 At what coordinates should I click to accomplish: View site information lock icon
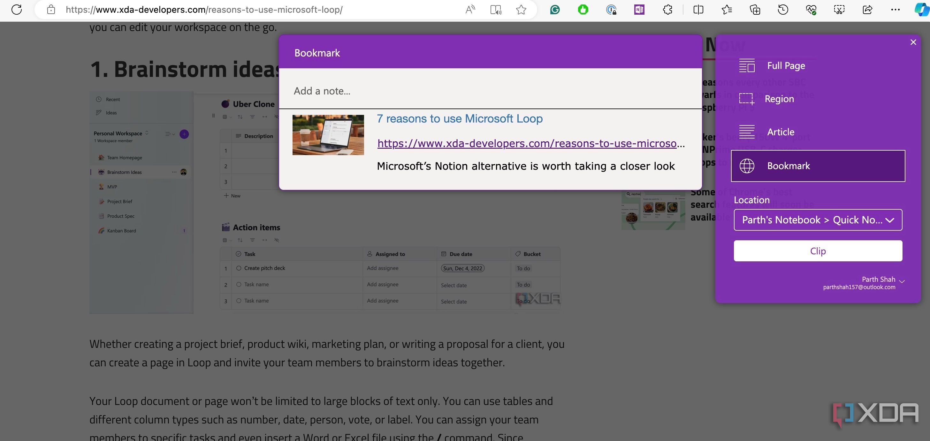pyautogui.click(x=51, y=9)
